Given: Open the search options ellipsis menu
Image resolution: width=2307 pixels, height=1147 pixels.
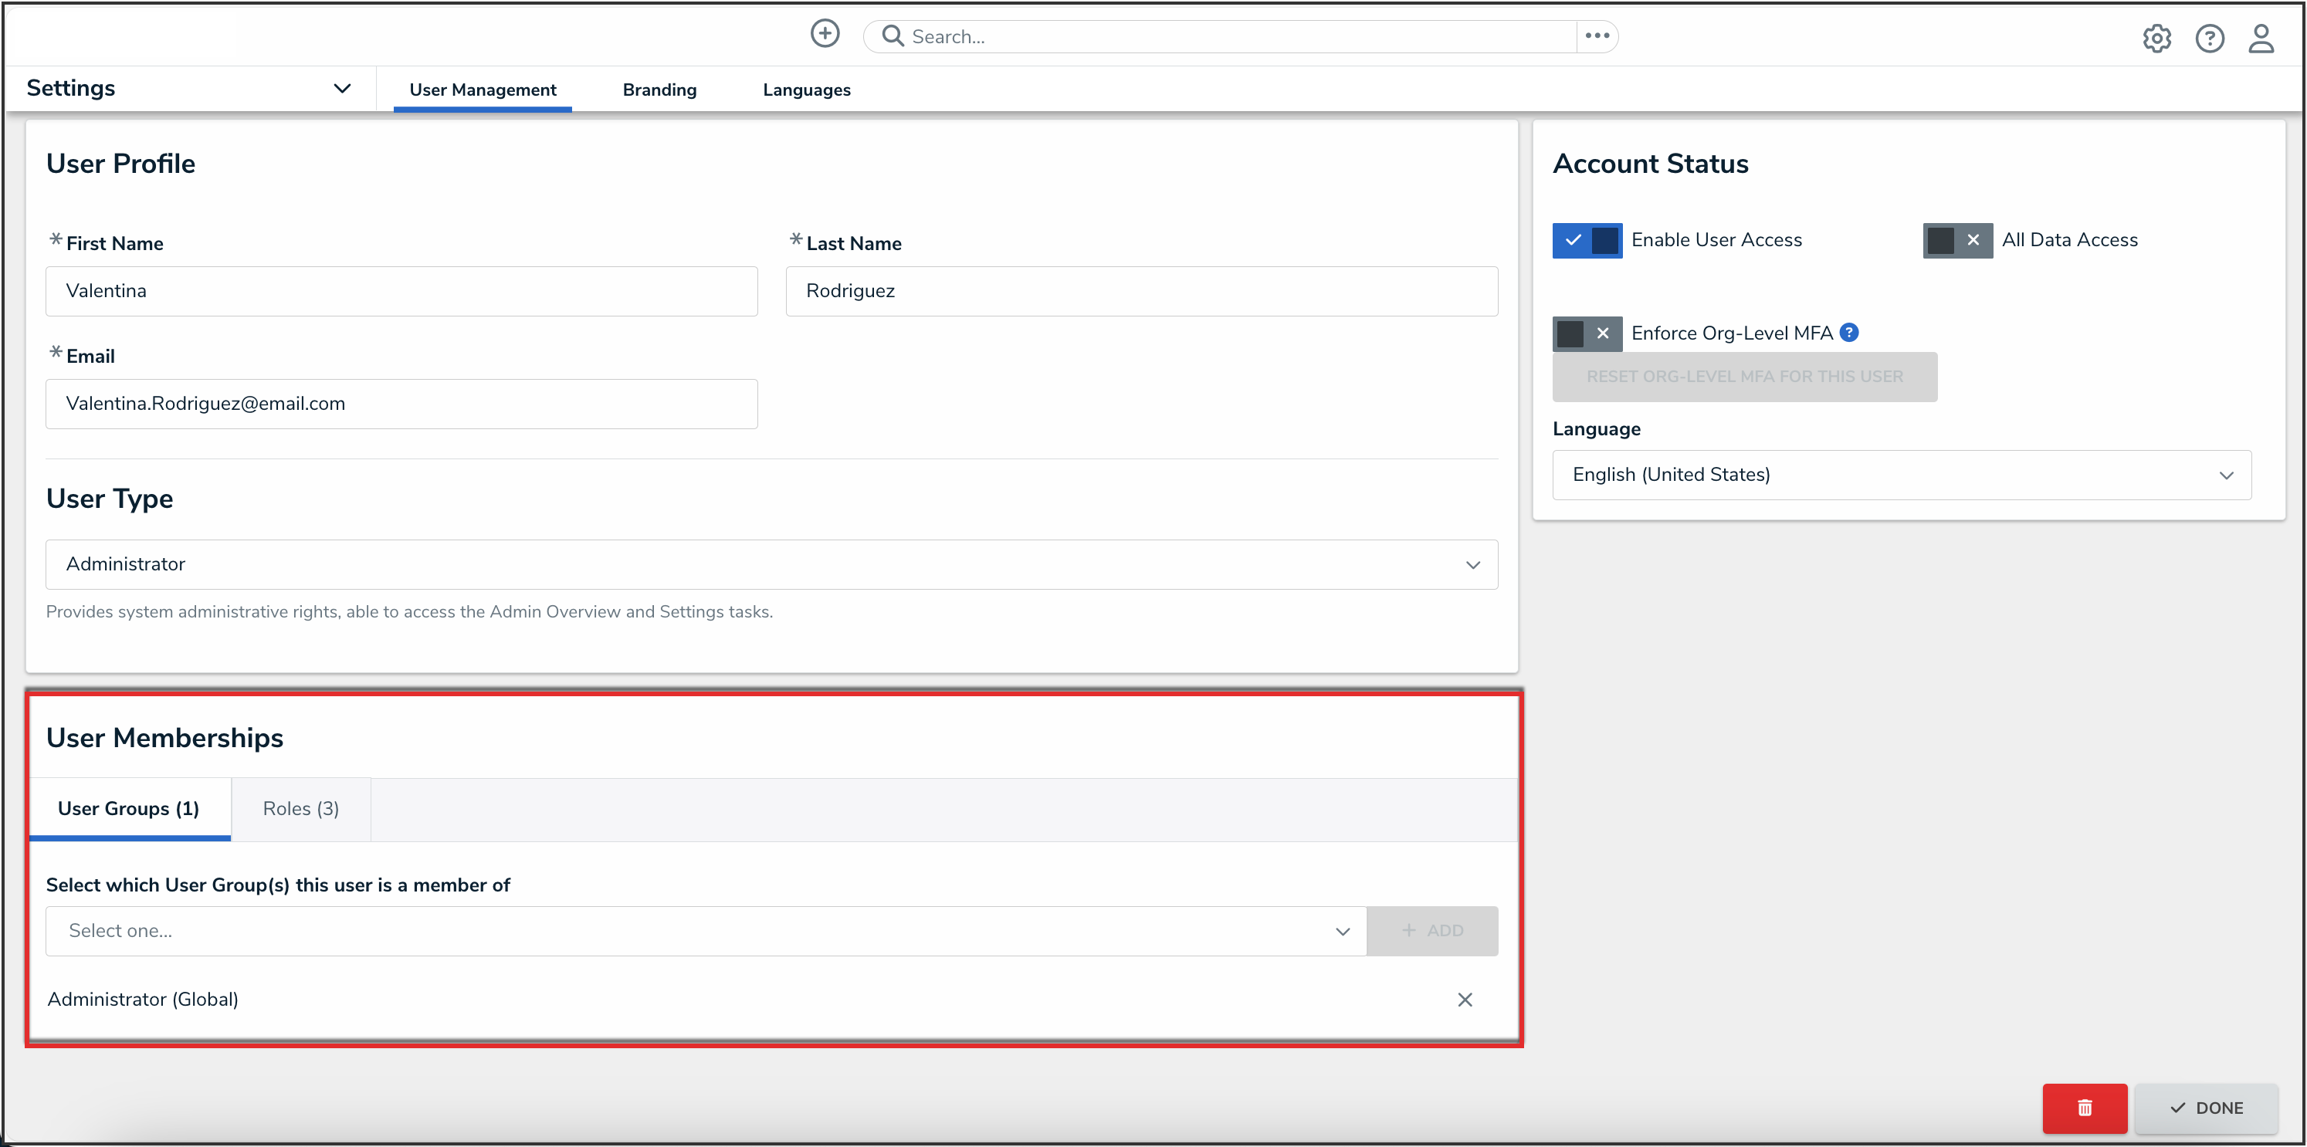Looking at the screenshot, I should click(1597, 36).
